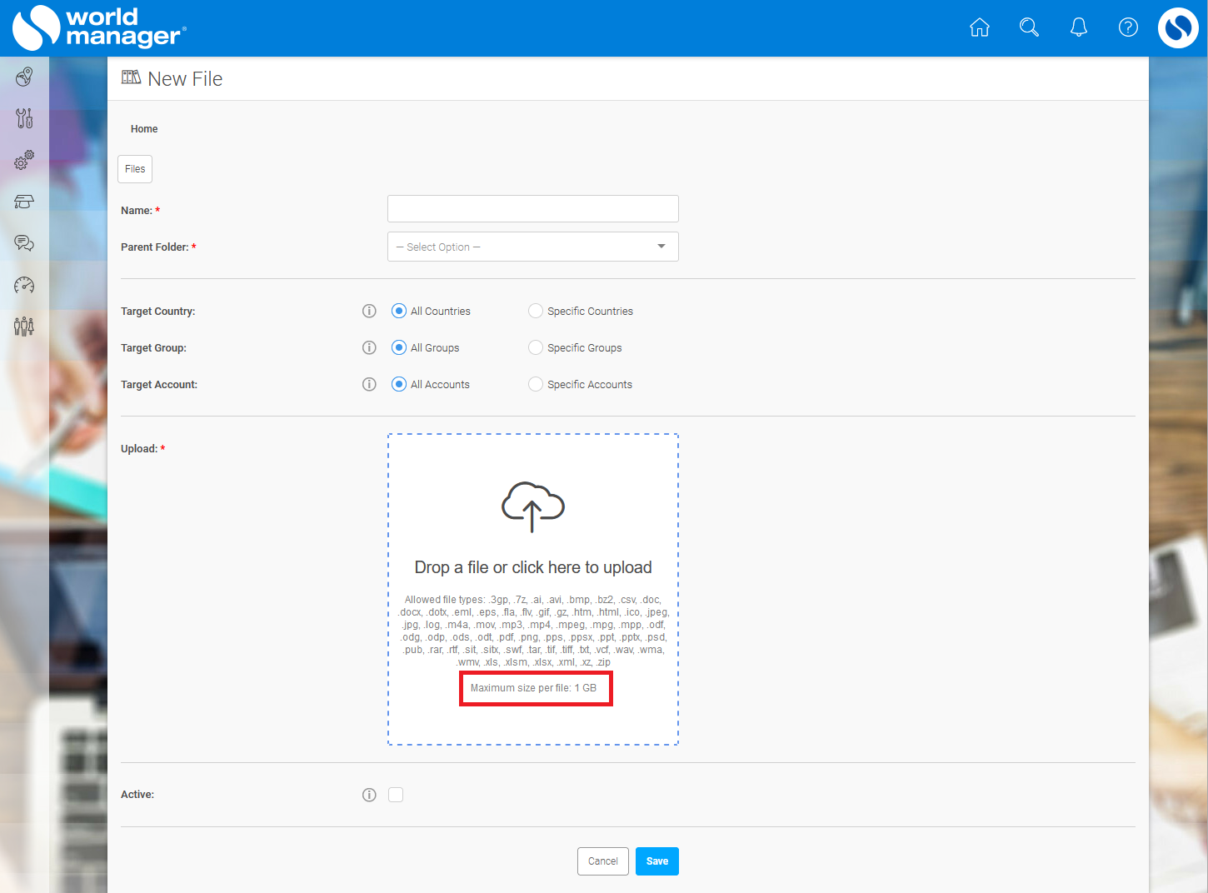Screen dimensions: 1208x893
Task: Open the dashboard gauge sidebar icon
Action: [x=24, y=285]
